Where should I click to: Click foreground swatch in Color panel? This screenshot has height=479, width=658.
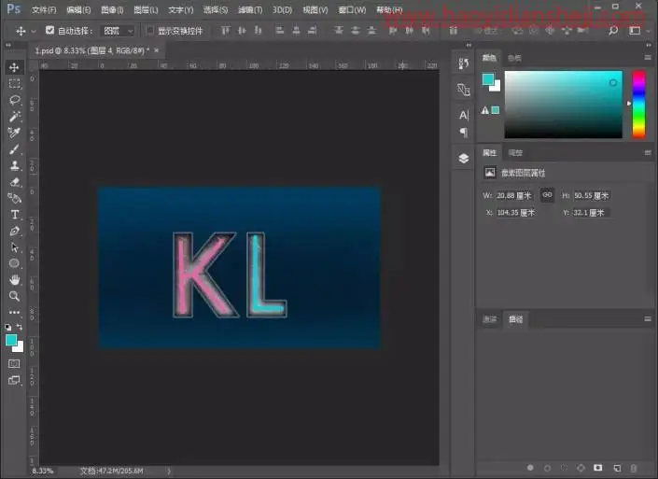click(488, 79)
